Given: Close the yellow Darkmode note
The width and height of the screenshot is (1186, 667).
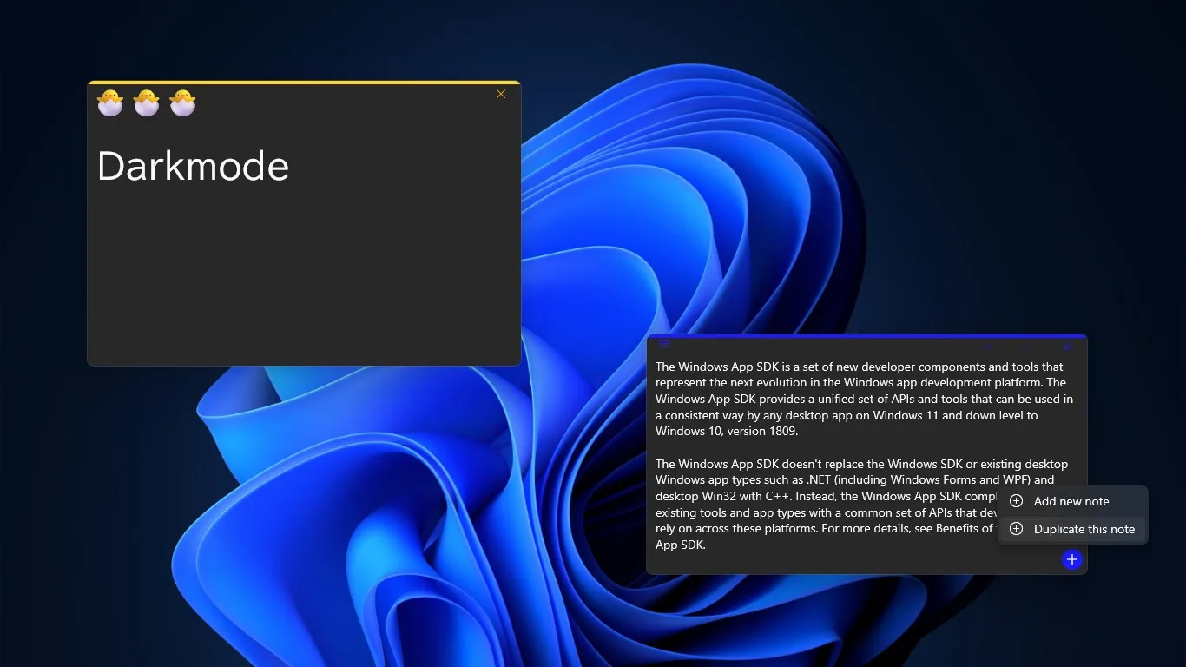Looking at the screenshot, I should click(x=501, y=94).
